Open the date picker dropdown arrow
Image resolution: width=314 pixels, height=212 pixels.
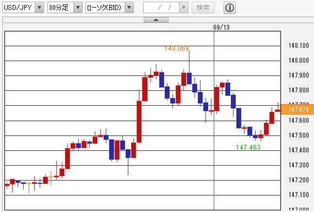tap(183, 8)
